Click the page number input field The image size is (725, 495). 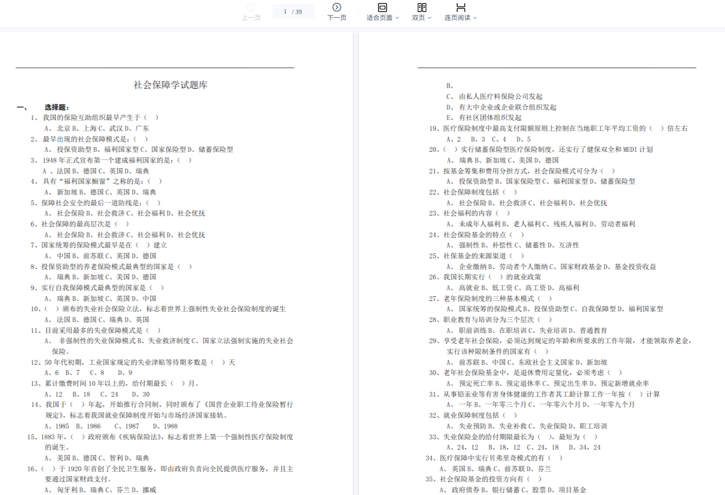tap(285, 11)
